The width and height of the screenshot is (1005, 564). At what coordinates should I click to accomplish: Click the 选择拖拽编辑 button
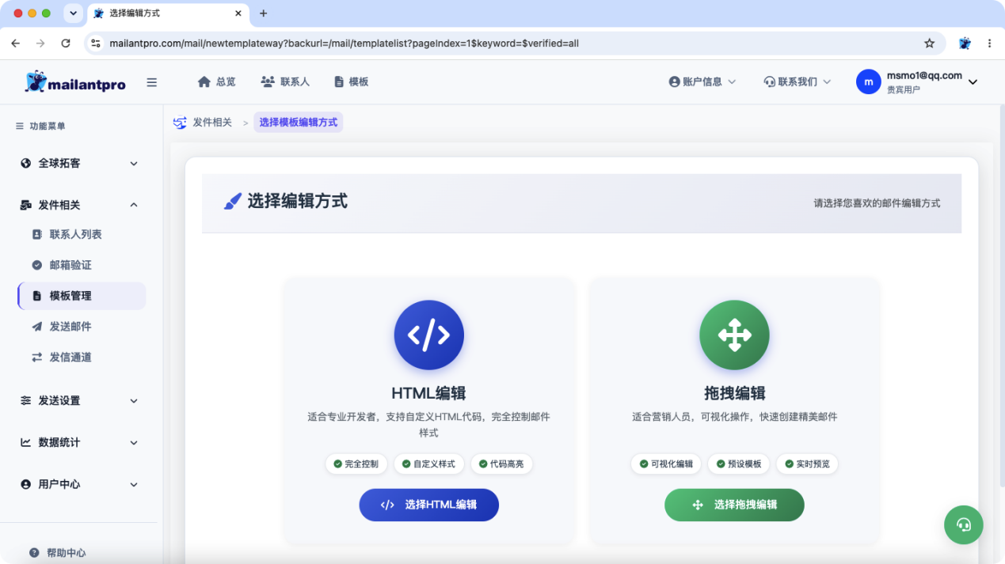pyautogui.click(x=734, y=505)
